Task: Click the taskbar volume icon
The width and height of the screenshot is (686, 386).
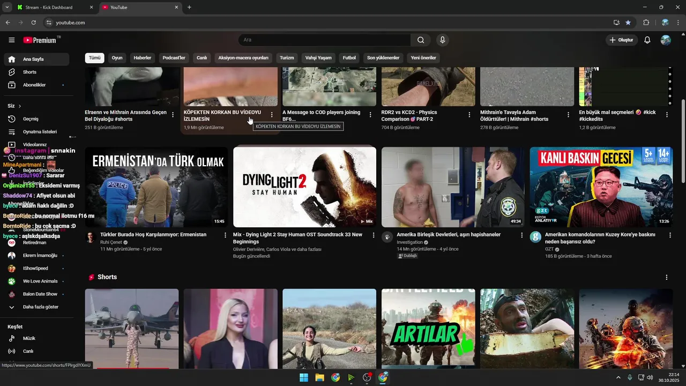Action: pos(650,377)
